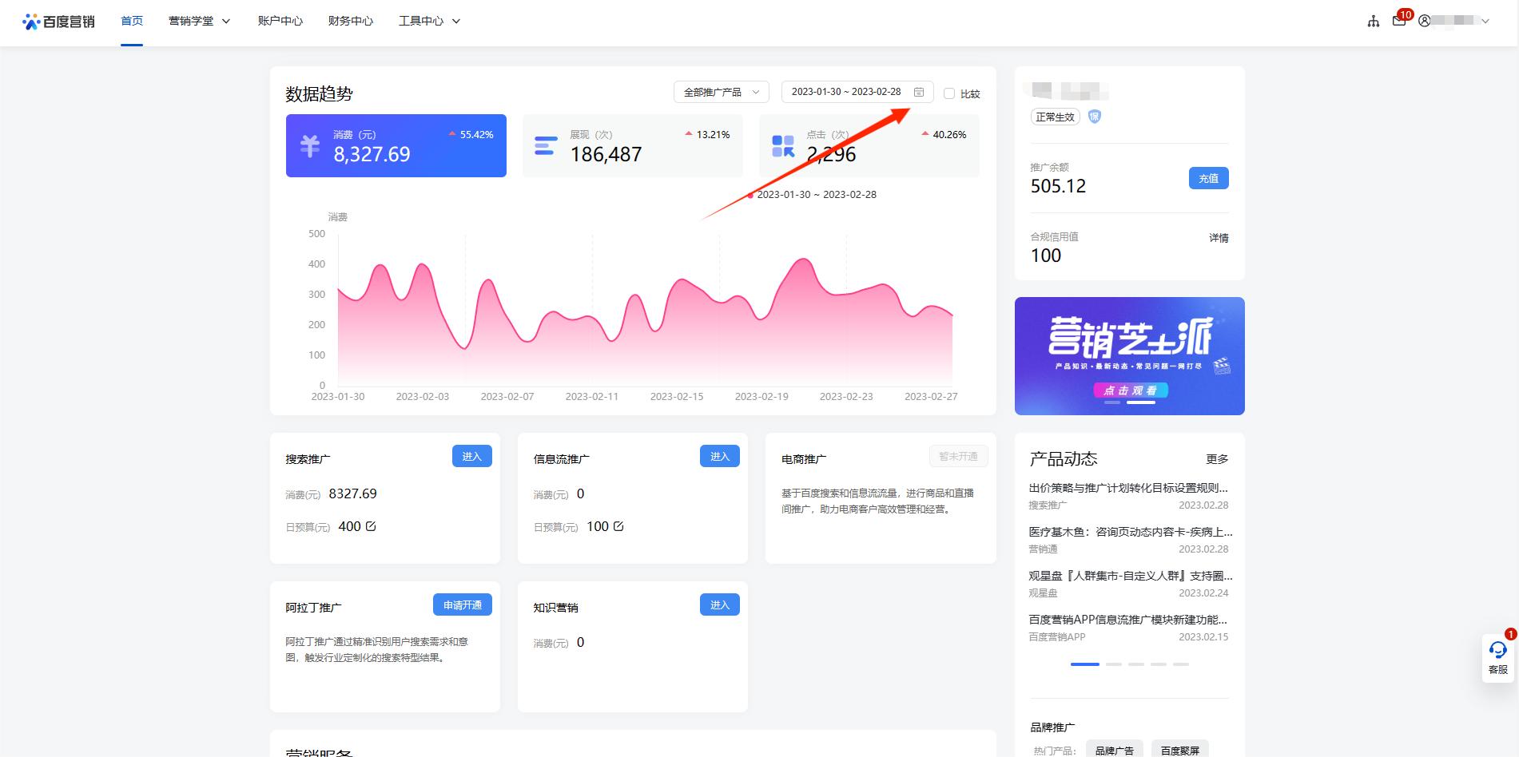Screen dimensions: 1519x757
Task: Click the user avatar icon top right
Action: (1424, 21)
